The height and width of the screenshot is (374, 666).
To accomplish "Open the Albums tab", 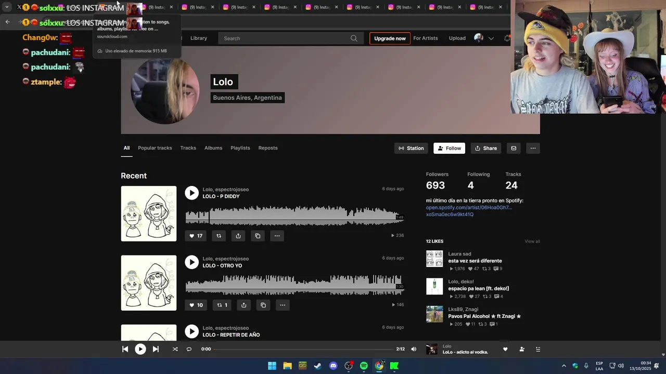I will [x=213, y=148].
